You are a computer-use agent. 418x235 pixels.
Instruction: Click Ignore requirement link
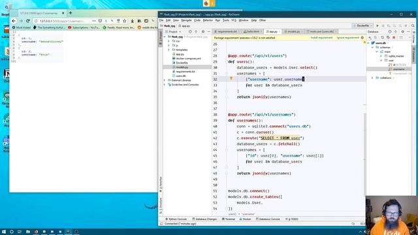tap(348, 38)
